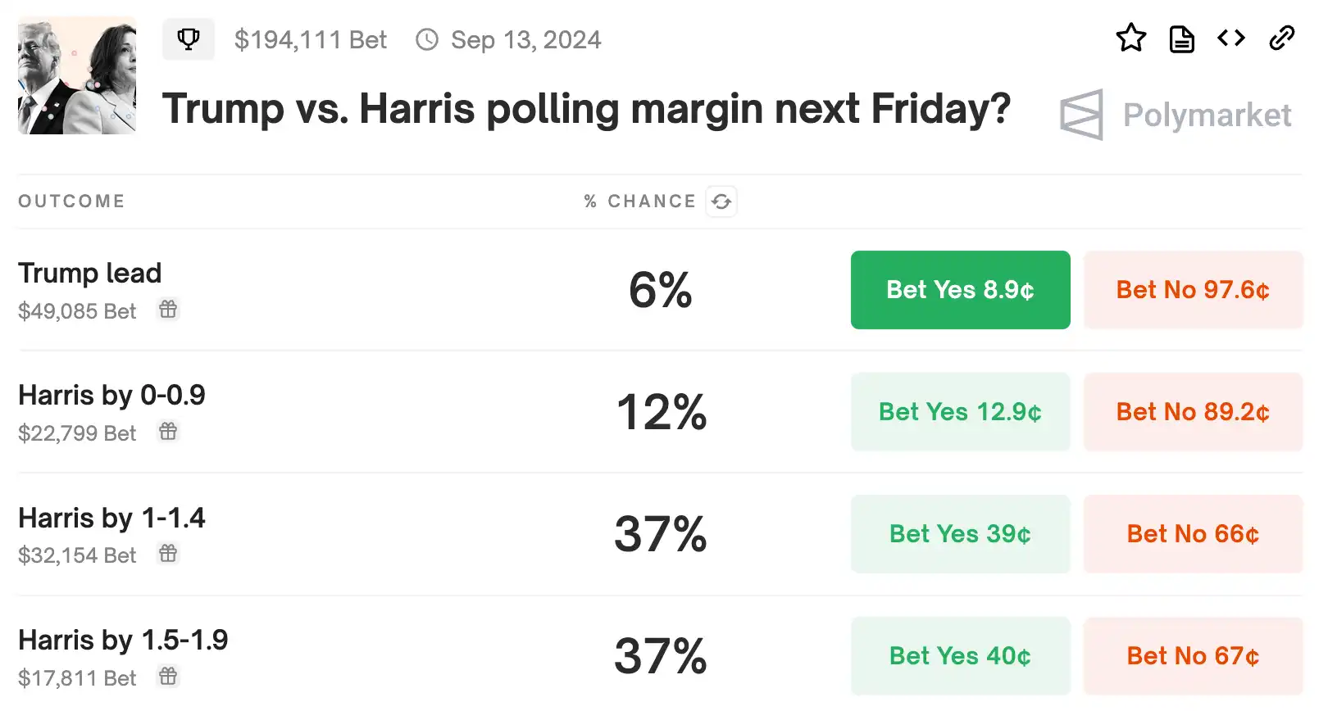The height and width of the screenshot is (711, 1328).
Task: Toggle the % chance refresh icon
Action: click(x=721, y=202)
